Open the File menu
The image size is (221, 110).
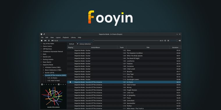pyautogui.click(x=42, y=37)
